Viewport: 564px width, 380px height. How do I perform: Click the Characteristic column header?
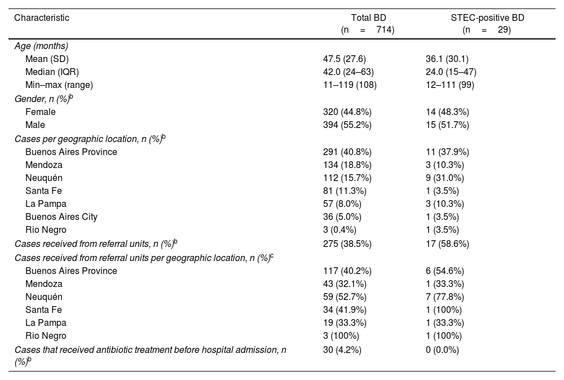42,18
